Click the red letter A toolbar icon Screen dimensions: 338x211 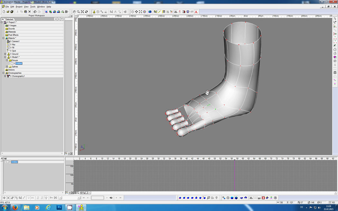click(x=196, y=12)
